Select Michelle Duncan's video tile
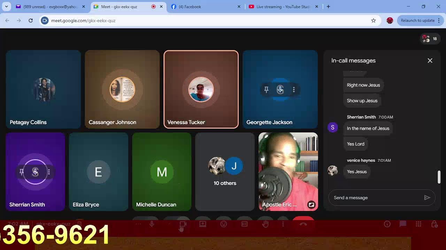 [162, 172]
